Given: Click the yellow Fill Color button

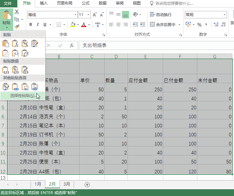Looking at the screenshot, I should (x=73, y=24).
